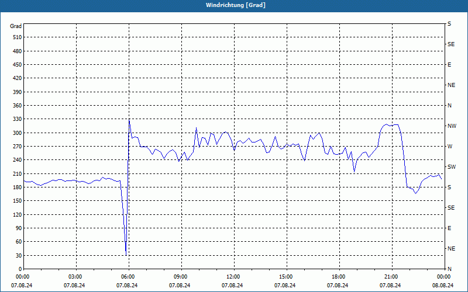Select the 08.08.24 date label
This screenshot has height=292, width=468.
tap(443, 286)
